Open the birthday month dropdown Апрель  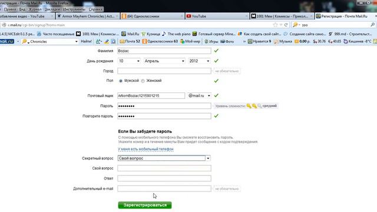164,61
